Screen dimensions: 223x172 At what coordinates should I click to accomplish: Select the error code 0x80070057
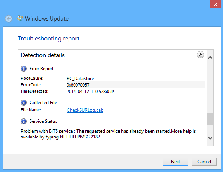tap(78, 85)
